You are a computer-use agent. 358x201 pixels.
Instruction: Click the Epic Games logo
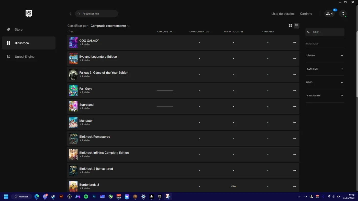29,14
